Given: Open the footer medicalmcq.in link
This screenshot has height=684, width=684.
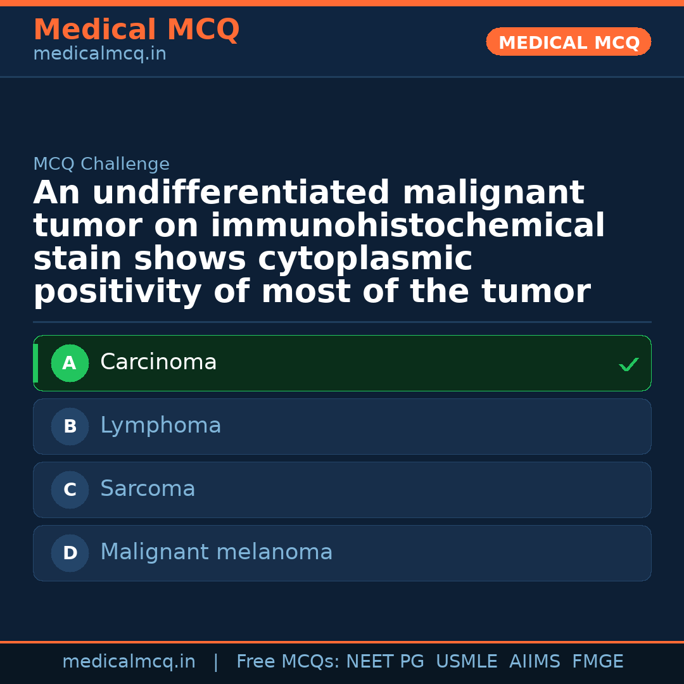Looking at the screenshot, I should click(x=129, y=662).
